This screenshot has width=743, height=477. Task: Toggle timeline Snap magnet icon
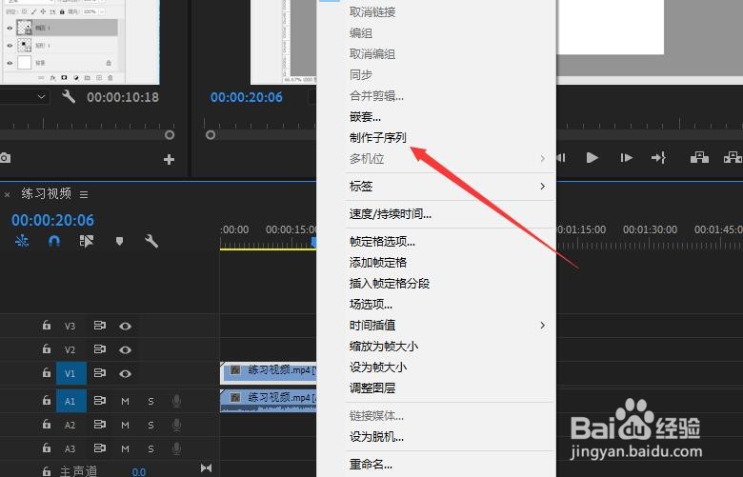click(x=54, y=242)
